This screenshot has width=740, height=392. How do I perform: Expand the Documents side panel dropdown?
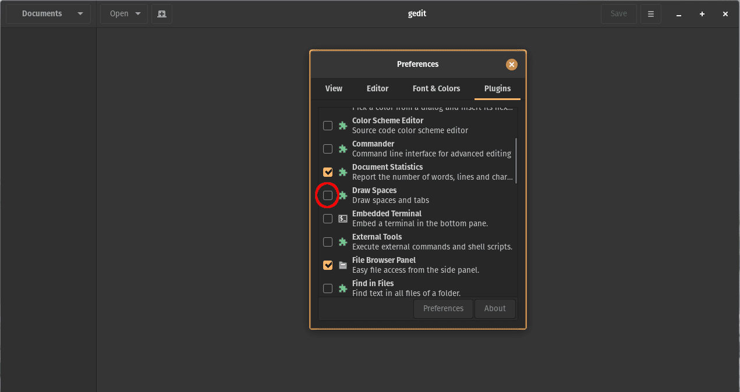click(48, 14)
